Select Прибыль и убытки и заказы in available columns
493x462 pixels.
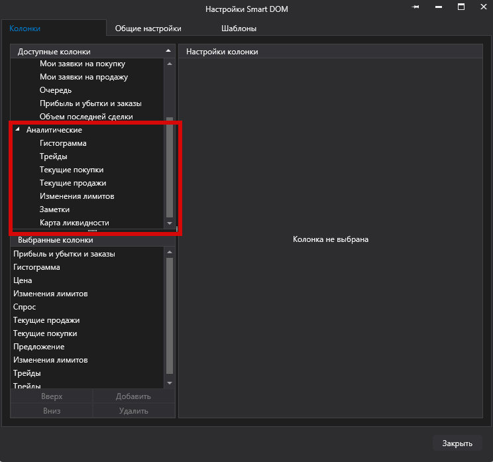point(91,103)
